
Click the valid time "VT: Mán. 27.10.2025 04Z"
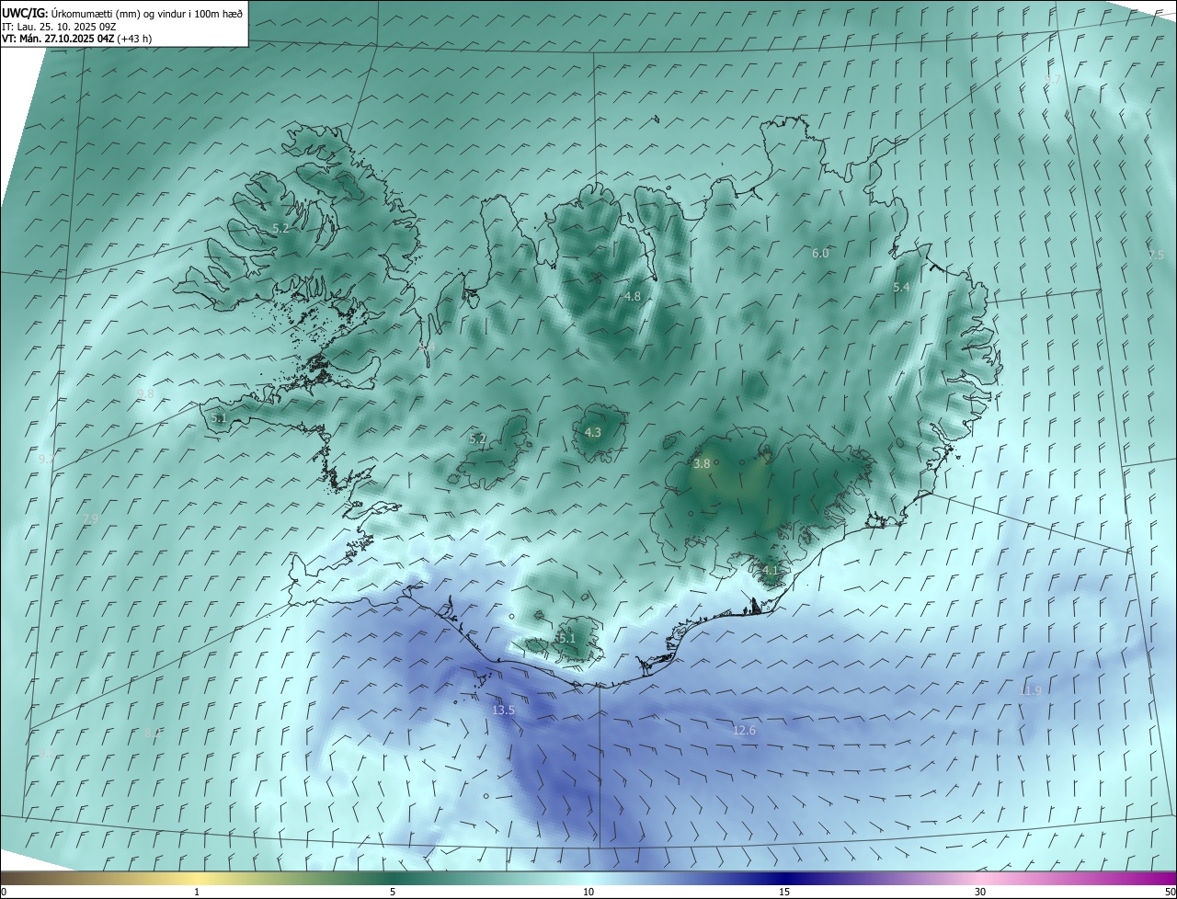57,39
